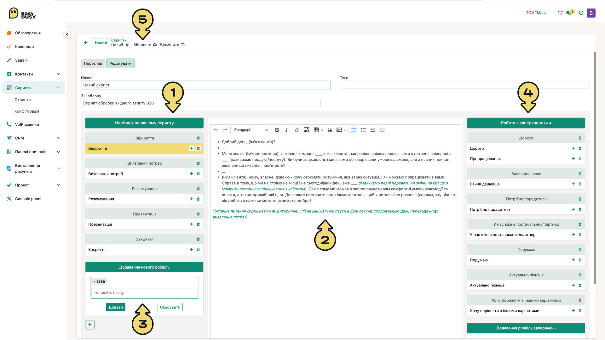The width and height of the screenshot is (605, 340).
Task: Click the undo icon in editor toolbar
Action: pos(216,130)
